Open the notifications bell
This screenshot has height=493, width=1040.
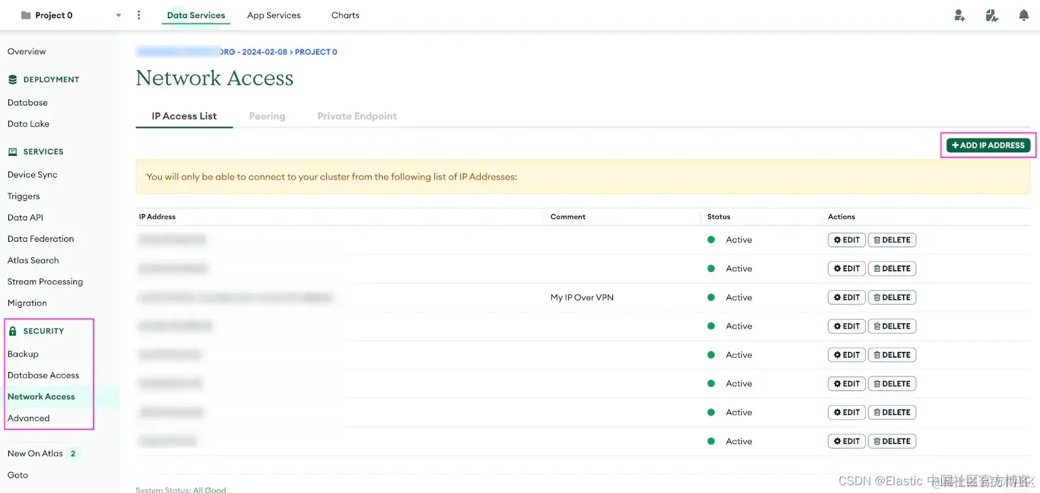1024,16
